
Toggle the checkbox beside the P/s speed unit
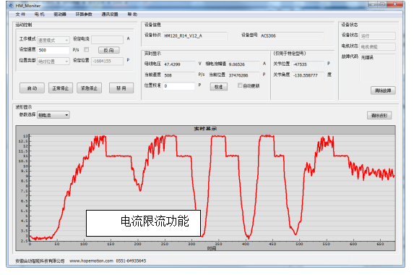coord(86,49)
